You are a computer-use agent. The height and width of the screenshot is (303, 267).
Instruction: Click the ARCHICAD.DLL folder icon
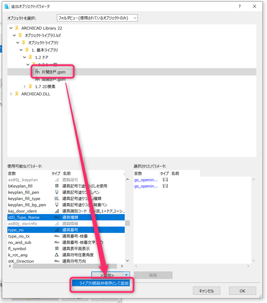(17, 94)
